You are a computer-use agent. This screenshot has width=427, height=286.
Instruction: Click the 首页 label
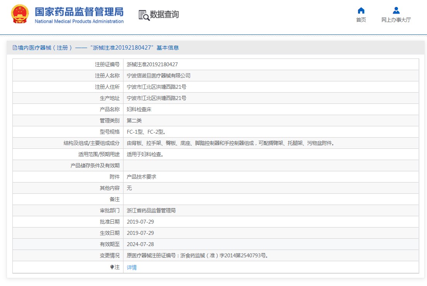(x=361, y=20)
